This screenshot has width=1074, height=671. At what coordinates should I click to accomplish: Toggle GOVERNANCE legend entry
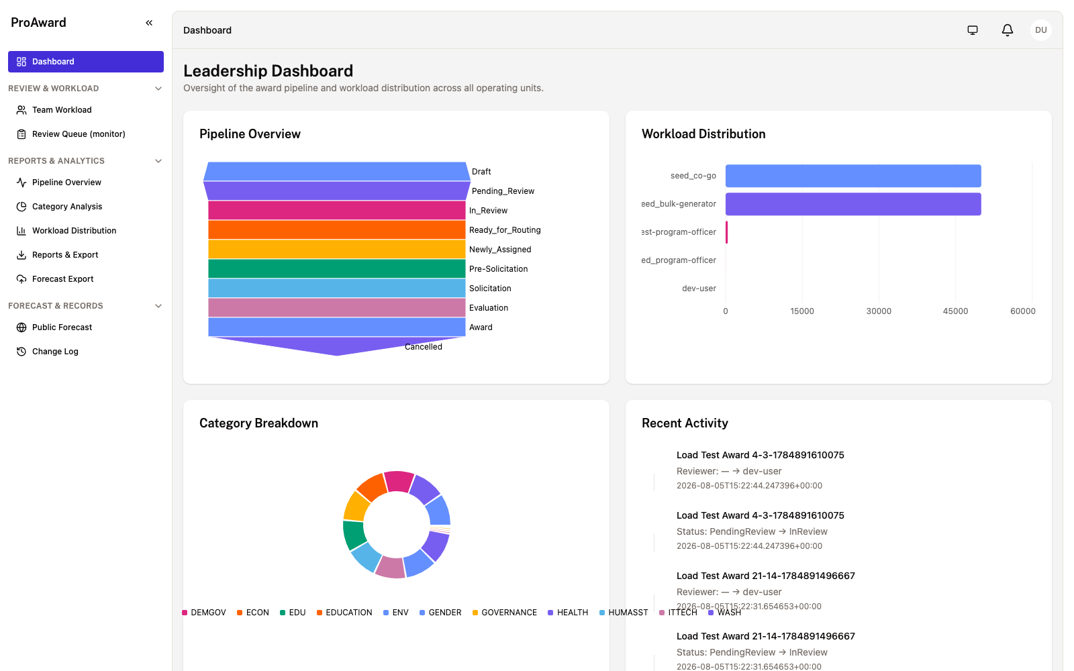(505, 613)
